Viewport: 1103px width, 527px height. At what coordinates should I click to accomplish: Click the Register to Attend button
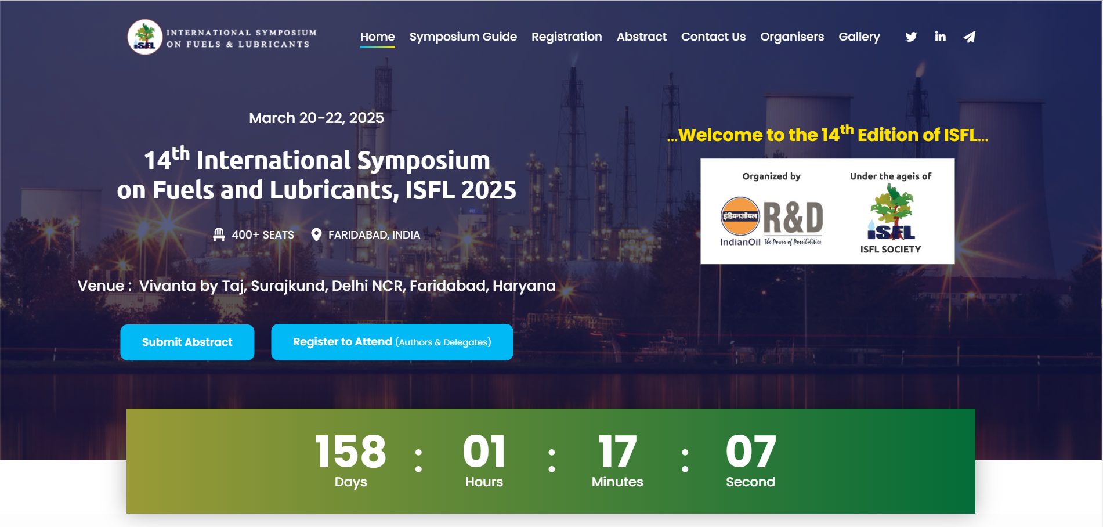392,342
